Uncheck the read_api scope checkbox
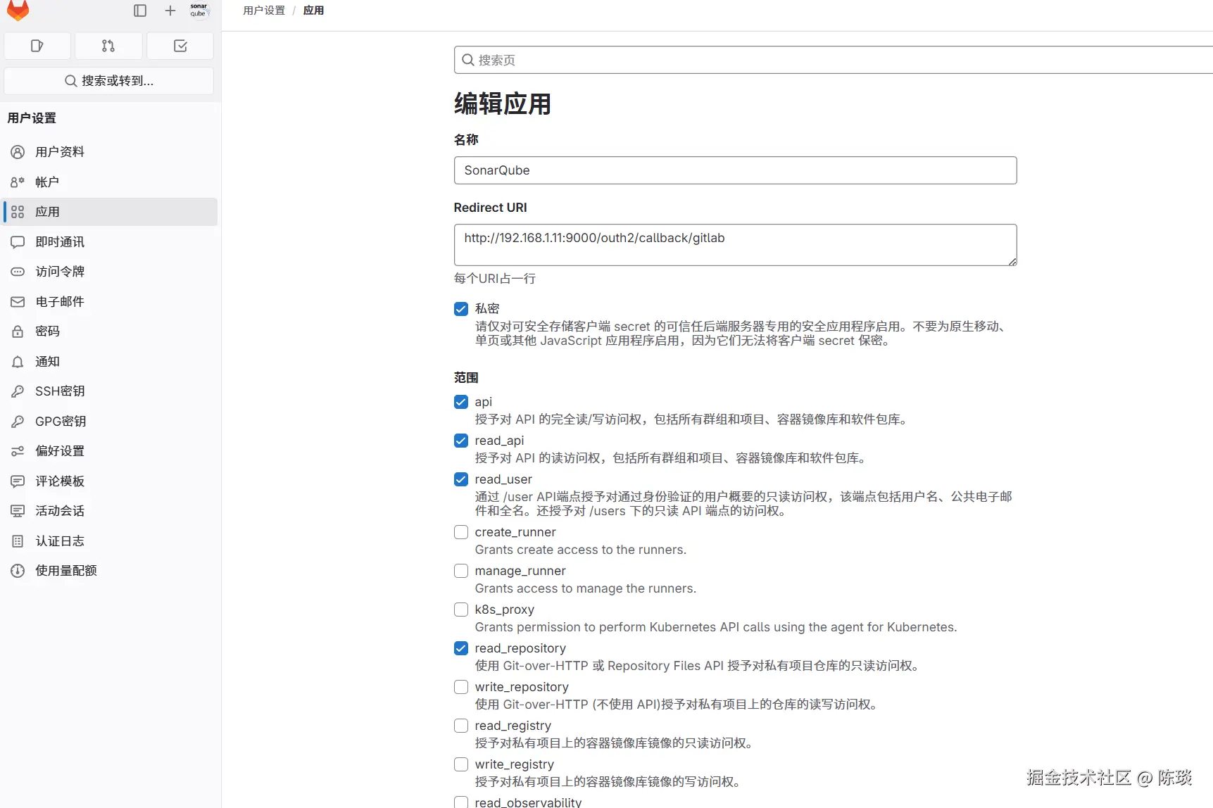The image size is (1213, 808). click(x=461, y=441)
